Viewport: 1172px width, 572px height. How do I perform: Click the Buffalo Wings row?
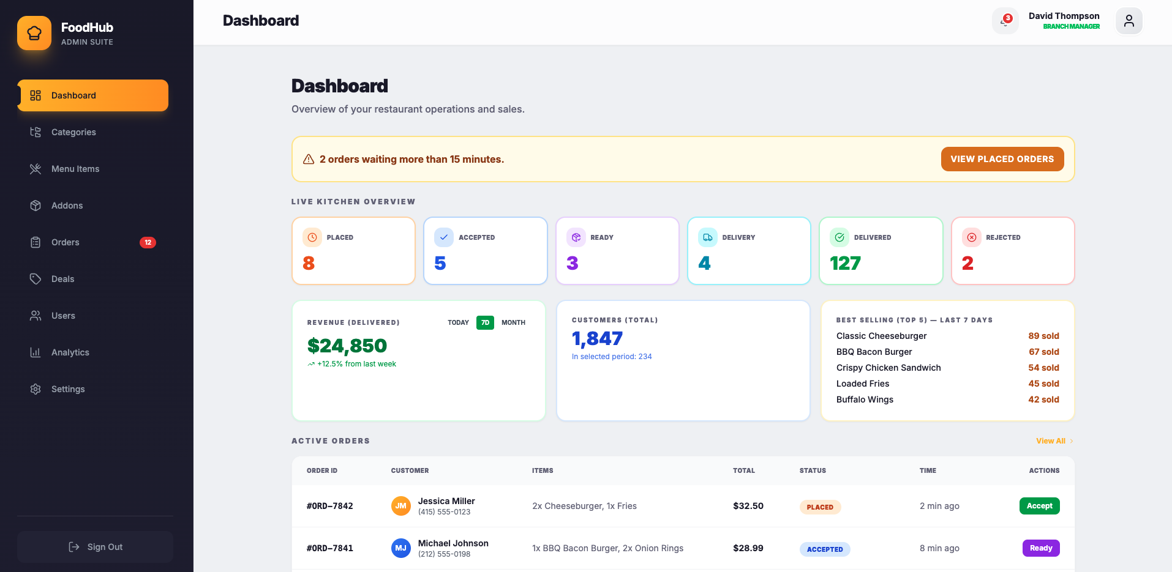pyautogui.click(x=948, y=399)
